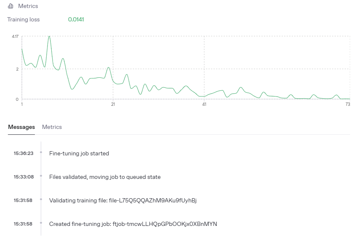
Task: Select the Fine-tuning job started message
Action: pyautogui.click(x=79, y=153)
